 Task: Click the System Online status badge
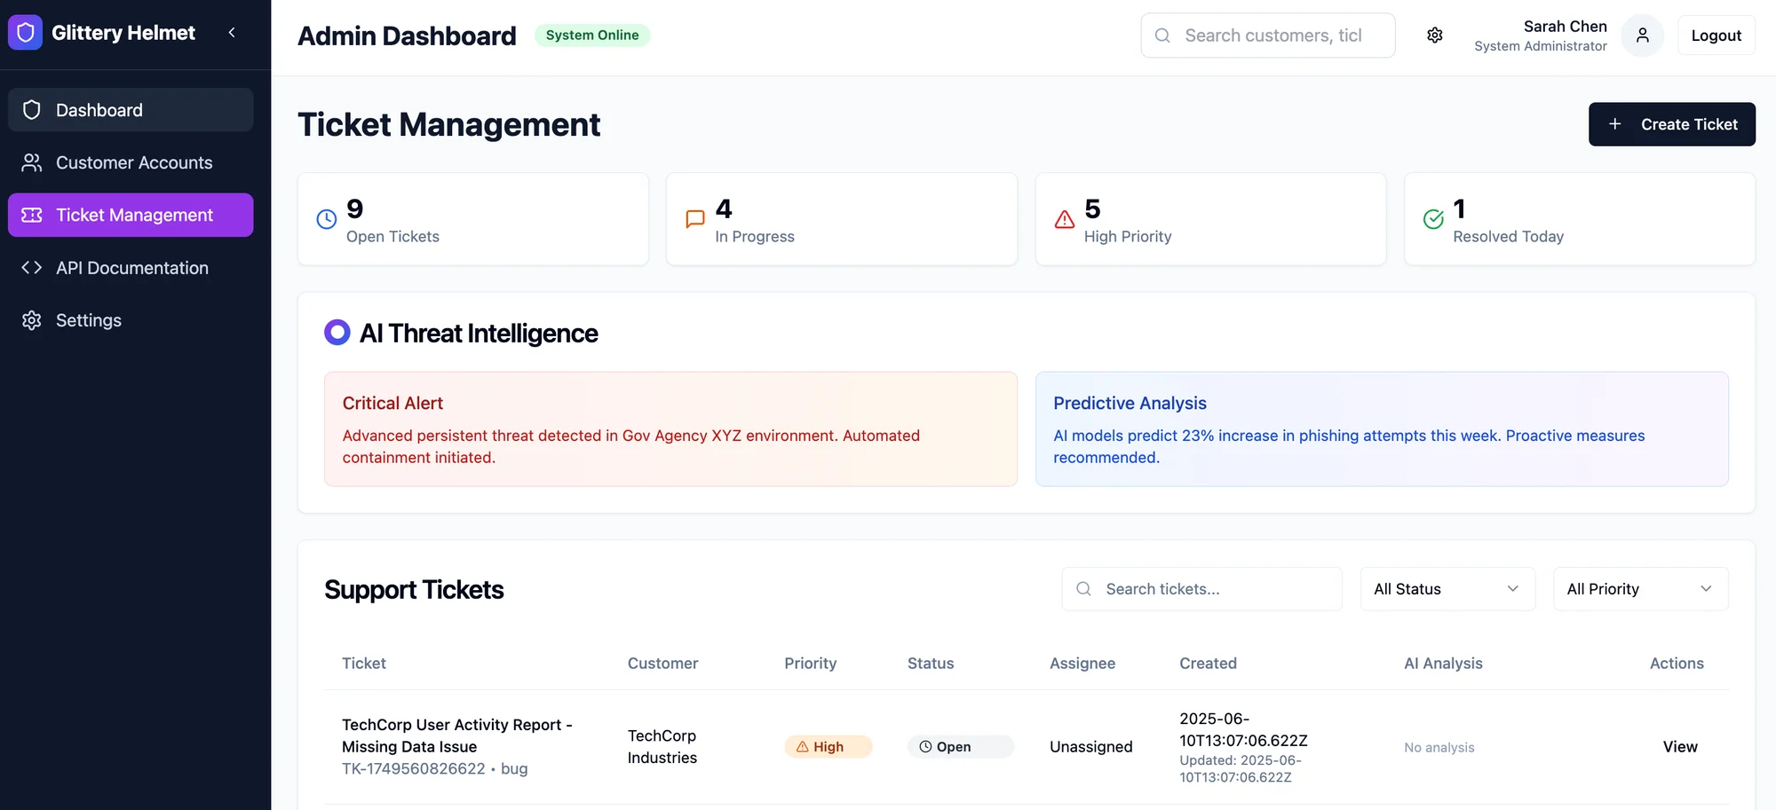click(592, 35)
